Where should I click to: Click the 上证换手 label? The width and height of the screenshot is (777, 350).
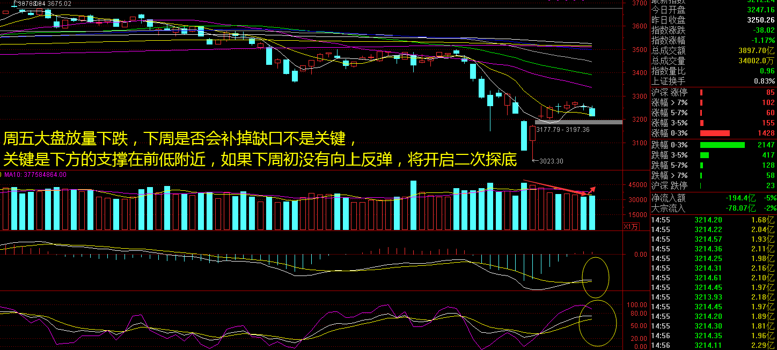(668, 81)
